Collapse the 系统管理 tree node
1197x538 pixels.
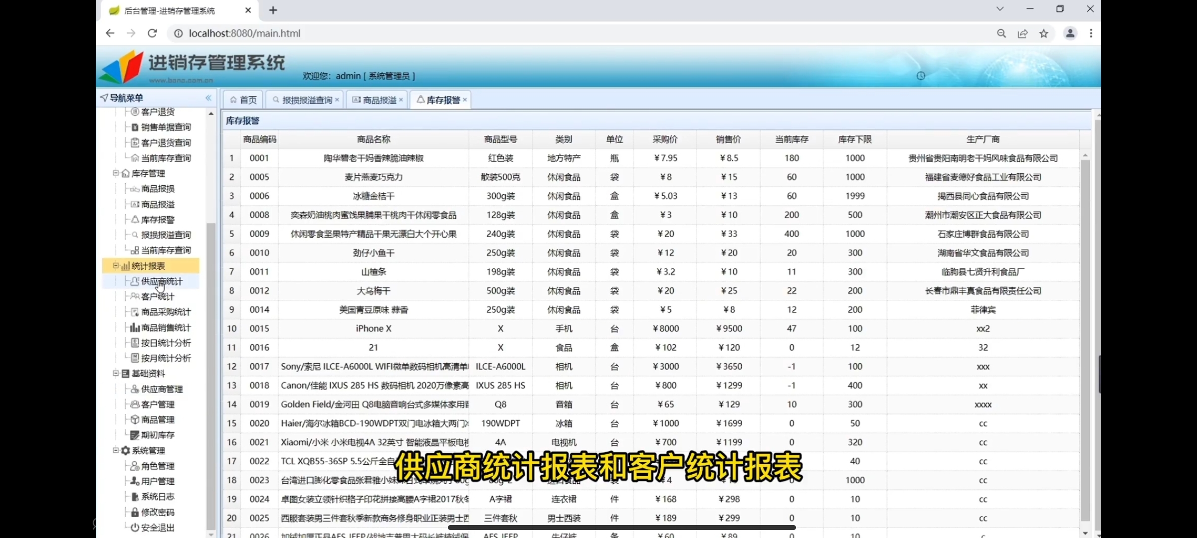pos(116,450)
